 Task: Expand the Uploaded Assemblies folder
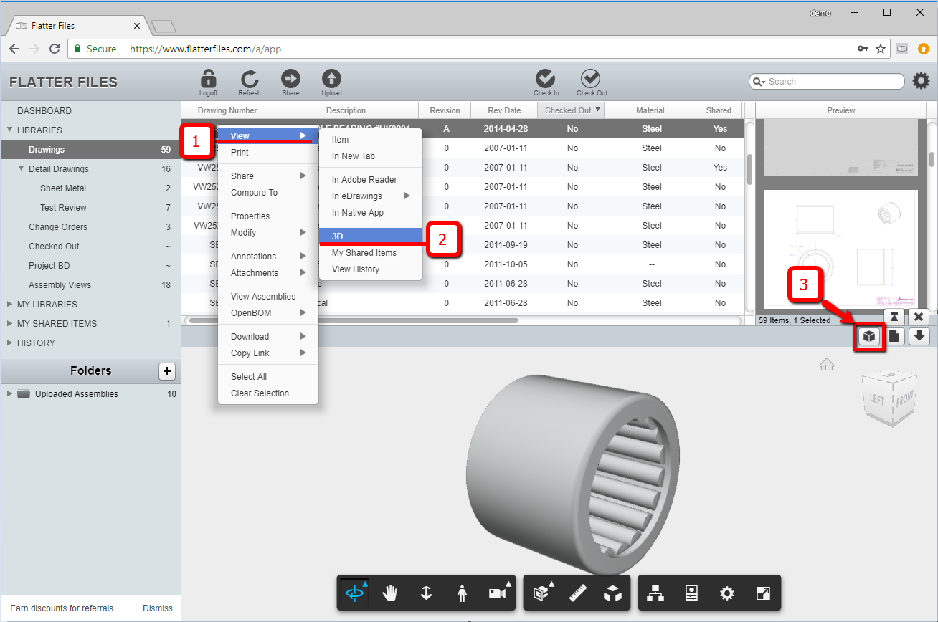pos(9,393)
